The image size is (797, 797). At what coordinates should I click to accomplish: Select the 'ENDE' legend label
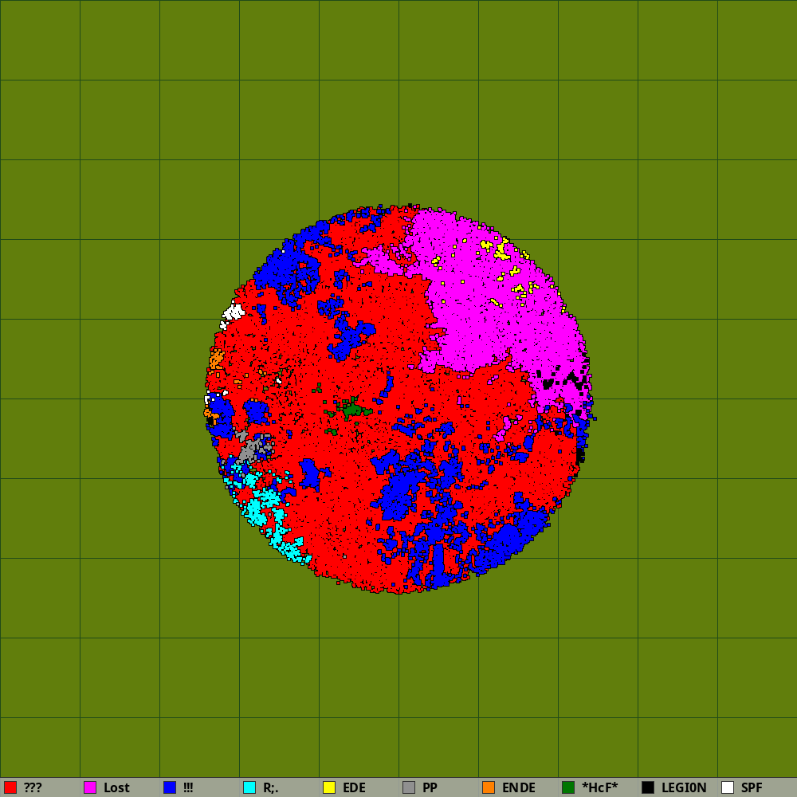pos(519,787)
